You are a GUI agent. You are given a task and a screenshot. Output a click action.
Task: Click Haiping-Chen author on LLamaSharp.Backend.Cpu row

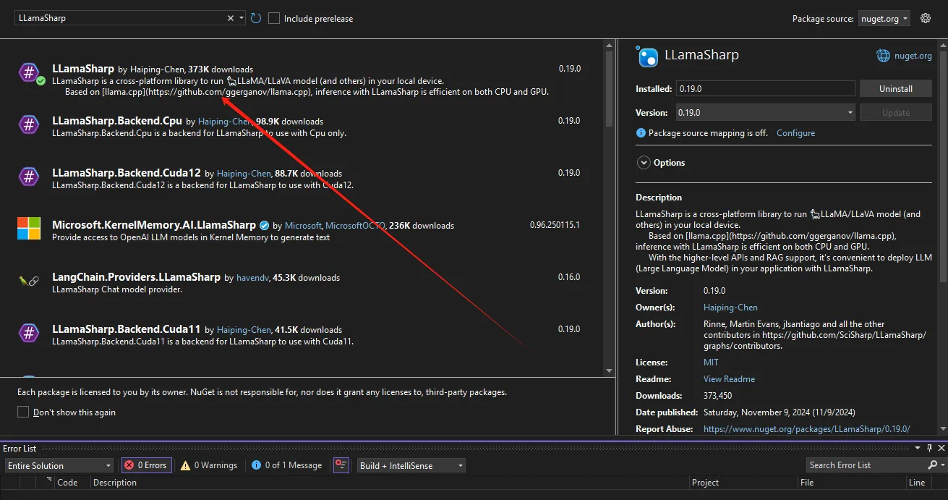[225, 122]
